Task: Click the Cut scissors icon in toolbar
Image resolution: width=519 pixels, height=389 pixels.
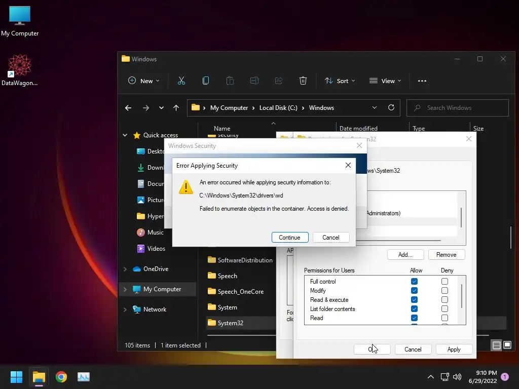Action: pyautogui.click(x=181, y=81)
